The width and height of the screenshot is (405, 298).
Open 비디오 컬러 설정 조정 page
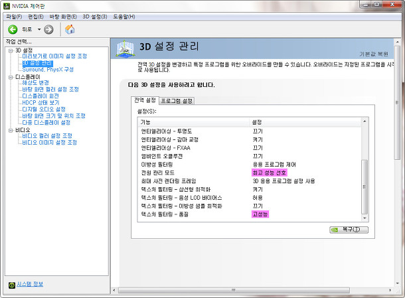click(47, 136)
